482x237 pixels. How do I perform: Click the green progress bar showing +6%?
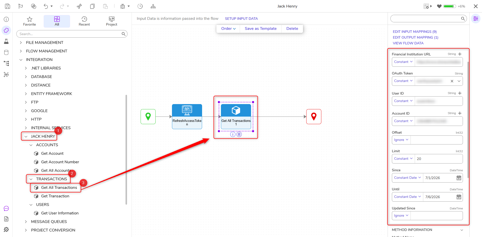tap(450, 6)
